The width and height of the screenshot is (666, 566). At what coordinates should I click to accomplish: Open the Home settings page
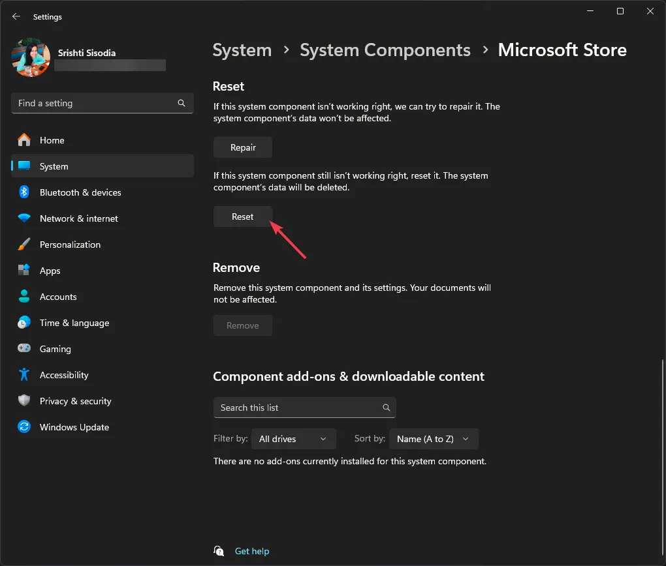coord(103,140)
